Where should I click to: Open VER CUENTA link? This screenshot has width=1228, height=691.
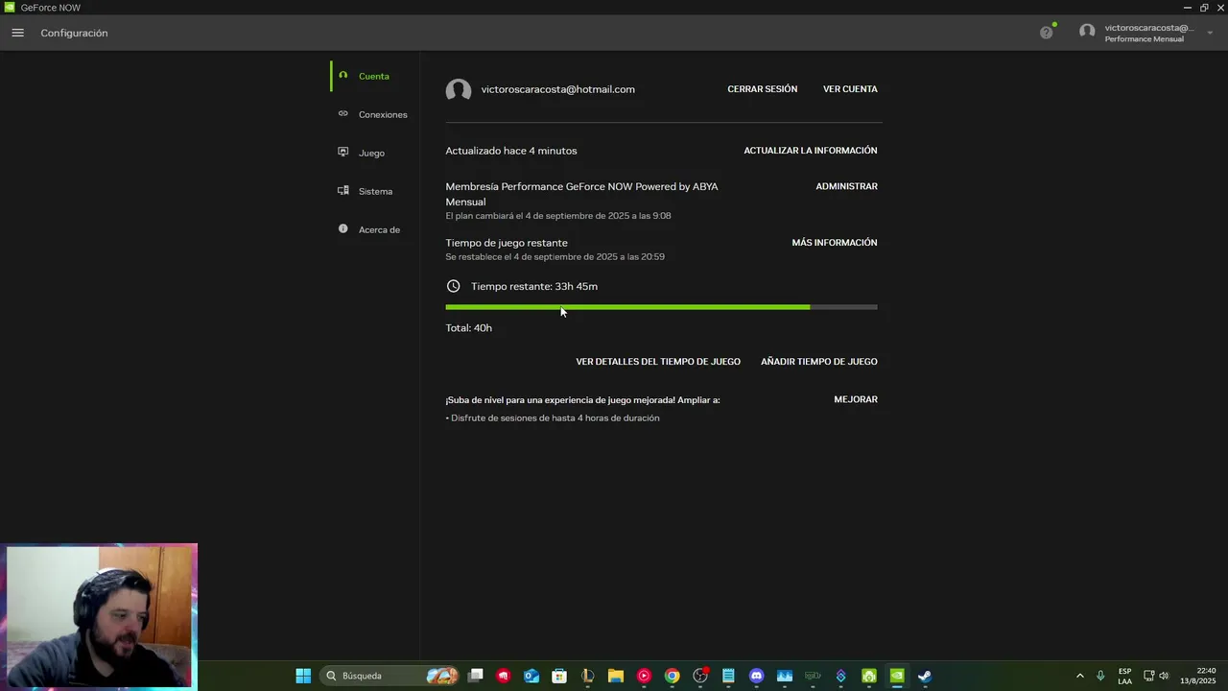pos(850,89)
